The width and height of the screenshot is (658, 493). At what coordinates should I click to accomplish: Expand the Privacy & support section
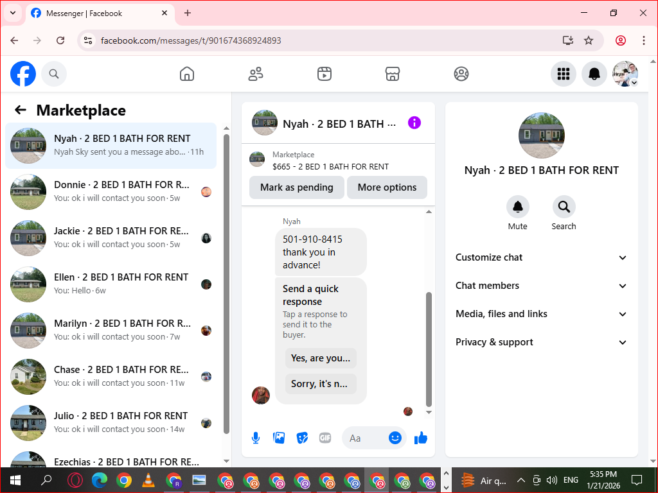[541, 342]
